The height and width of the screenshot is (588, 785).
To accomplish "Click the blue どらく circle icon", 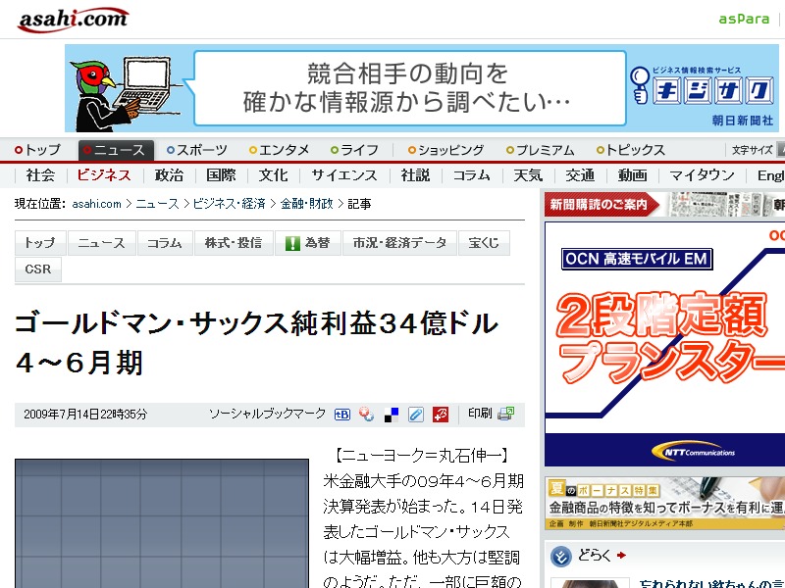I will point(560,556).
